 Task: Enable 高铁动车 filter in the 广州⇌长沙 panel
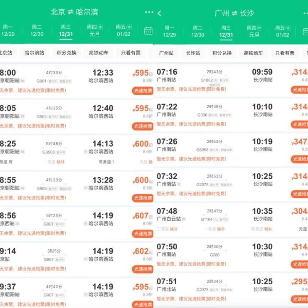point(253,53)
